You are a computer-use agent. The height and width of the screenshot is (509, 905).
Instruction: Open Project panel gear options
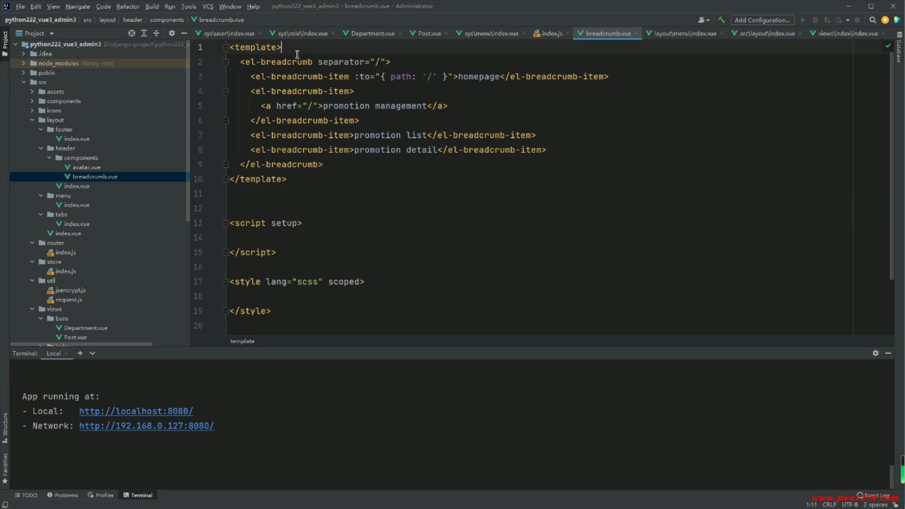pyautogui.click(x=172, y=33)
